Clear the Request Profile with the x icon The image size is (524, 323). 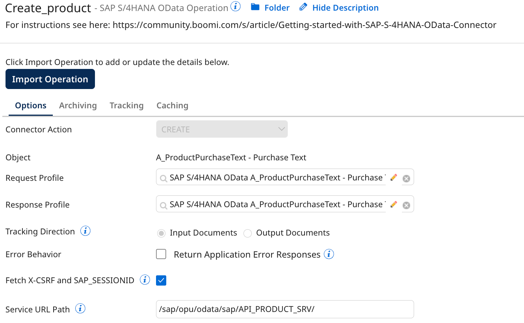point(406,178)
